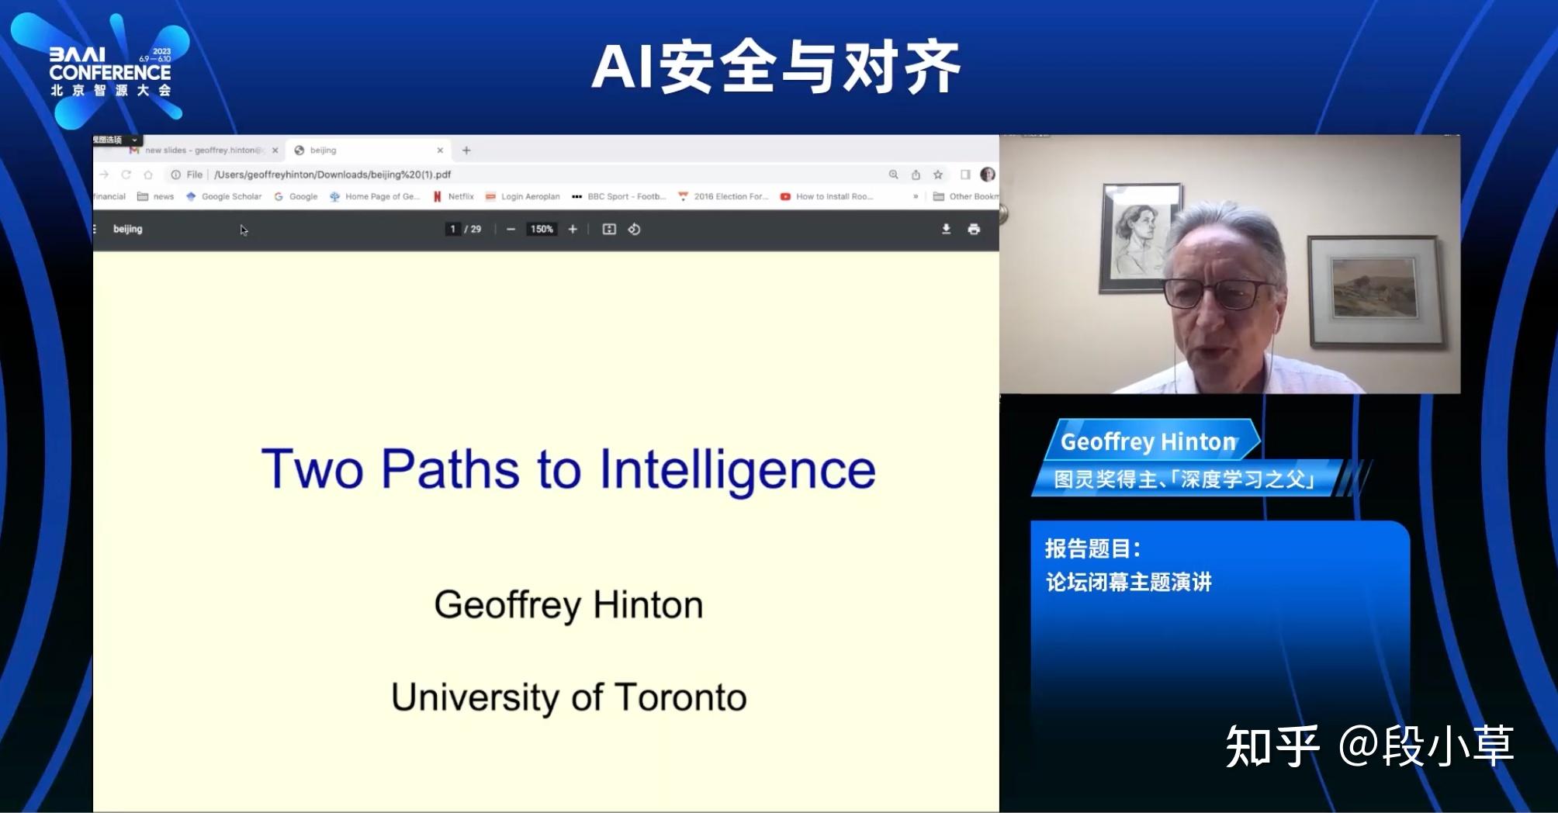Open the 2016 Election For... bookmark
The height and width of the screenshot is (813, 1558).
(723, 196)
